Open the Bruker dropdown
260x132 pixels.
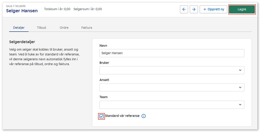pyautogui.click(x=172, y=70)
